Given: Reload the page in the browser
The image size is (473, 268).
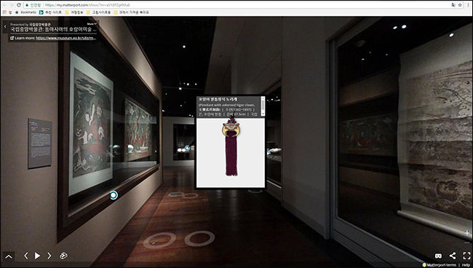Looking at the screenshot, I should coord(19,5).
